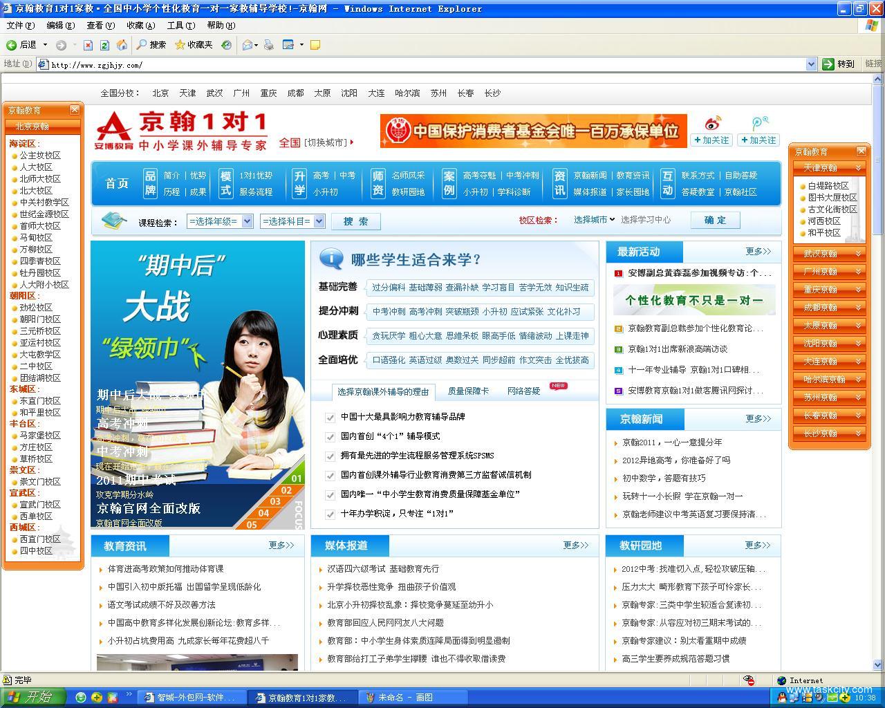
Task: Click the Mail envelope icon
Action: tap(248, 45)
